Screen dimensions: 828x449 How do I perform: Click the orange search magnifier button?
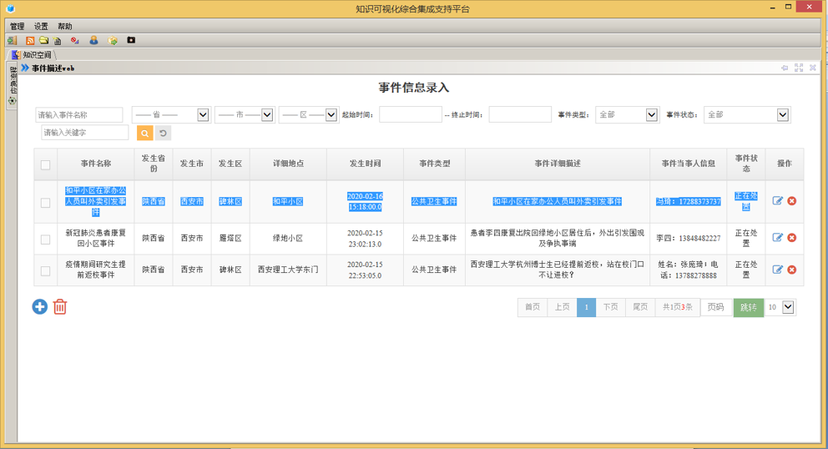144,134
